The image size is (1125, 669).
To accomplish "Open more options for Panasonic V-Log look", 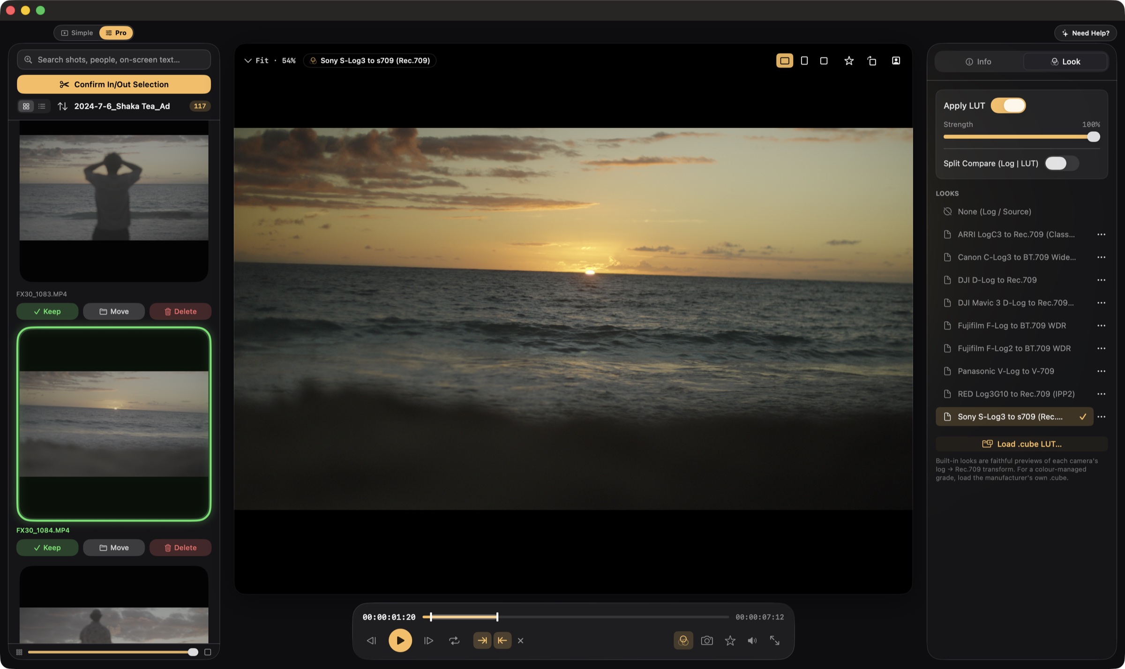I will tap(1101, 371).
